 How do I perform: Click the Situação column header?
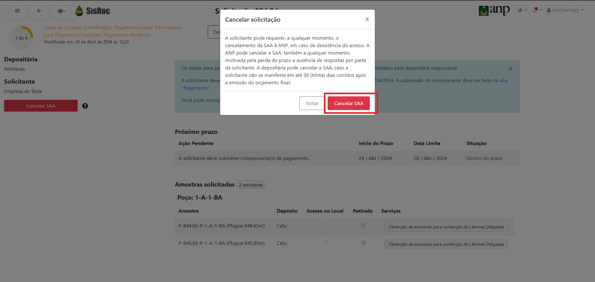pyautogui.click(x=476, y=143)
